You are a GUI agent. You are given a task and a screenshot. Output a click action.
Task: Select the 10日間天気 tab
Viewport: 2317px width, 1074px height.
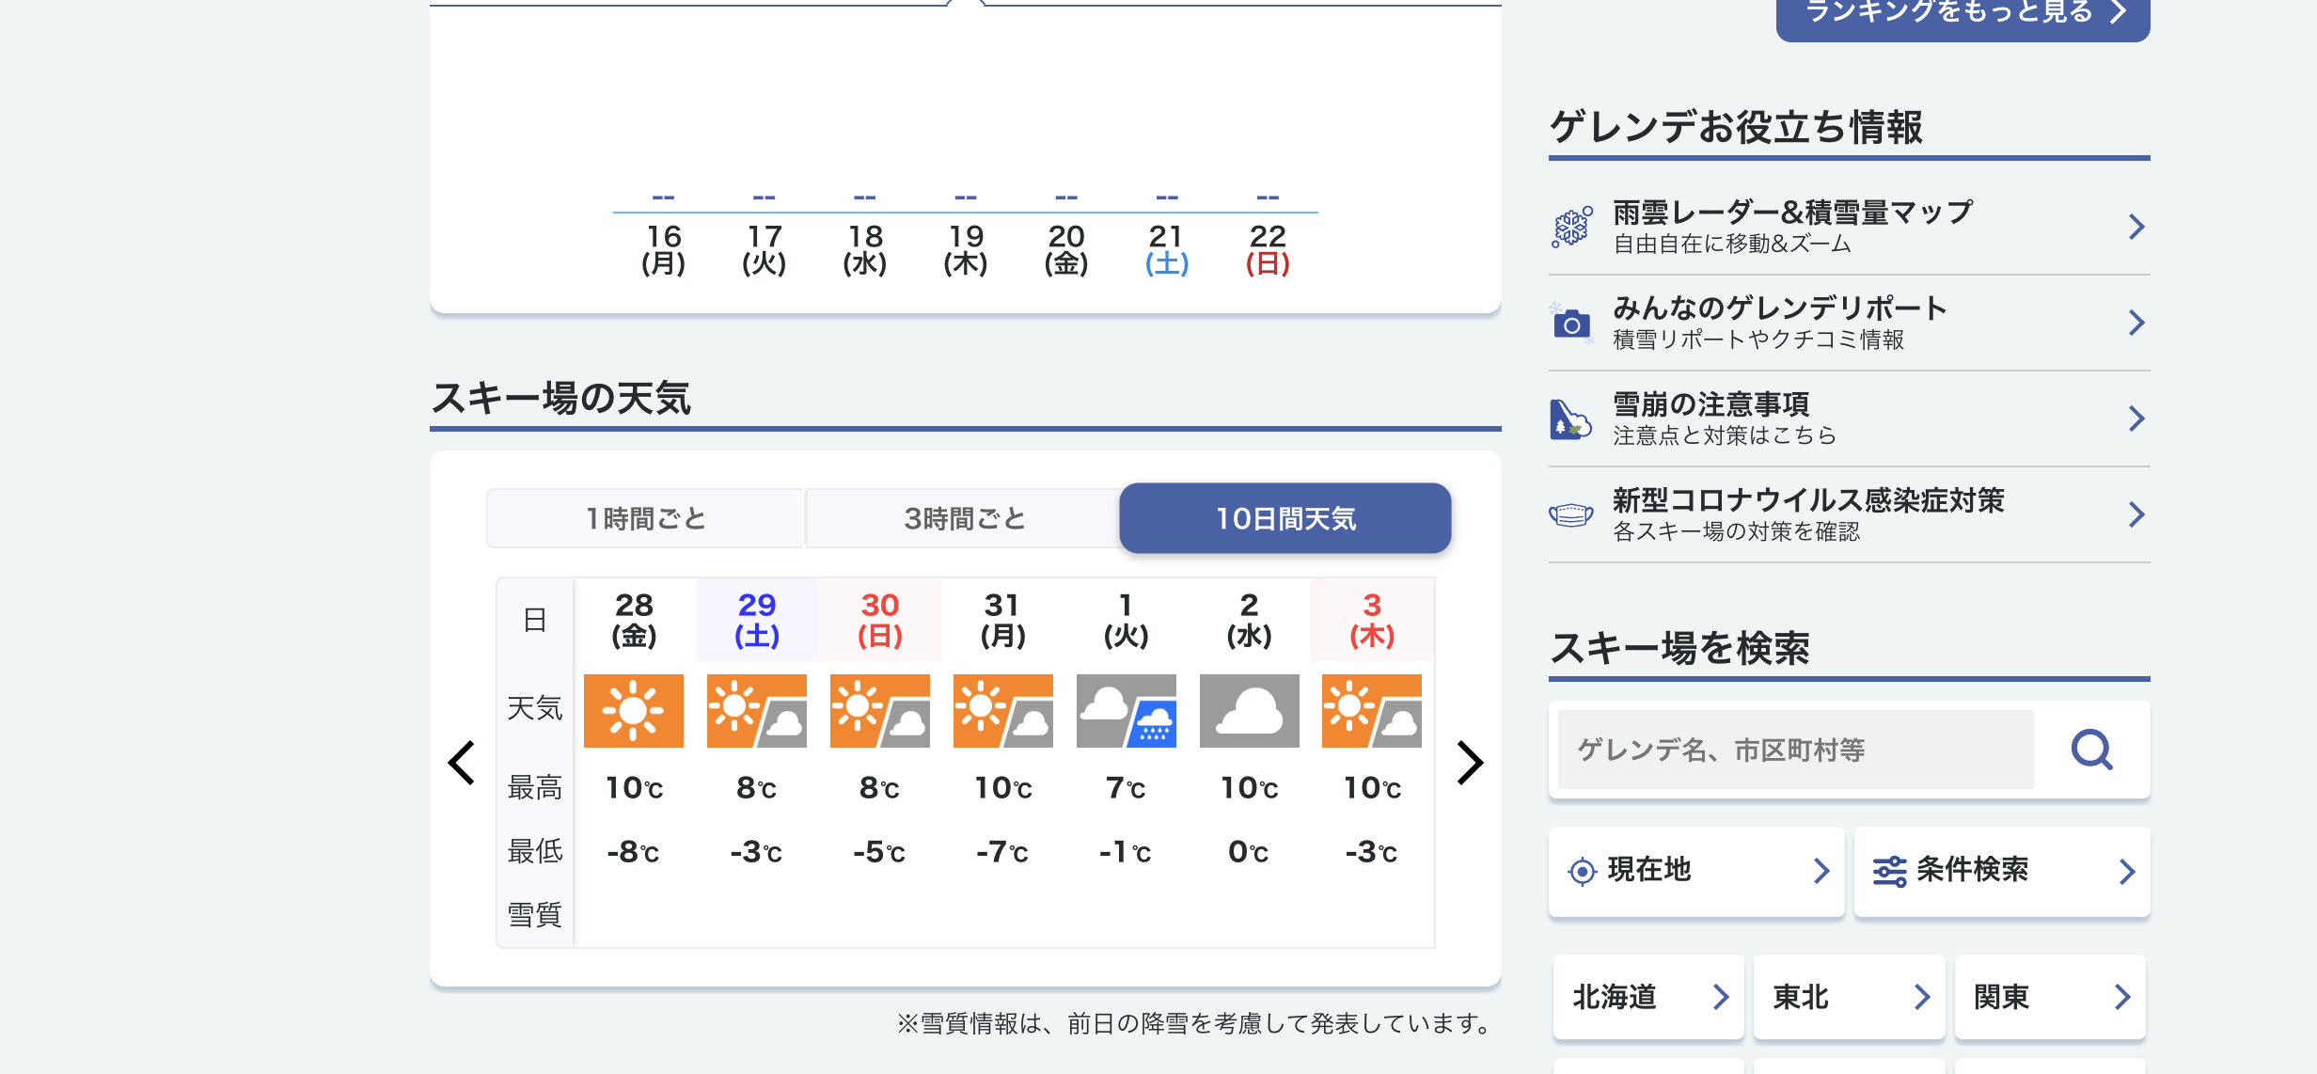point(1285,518)
